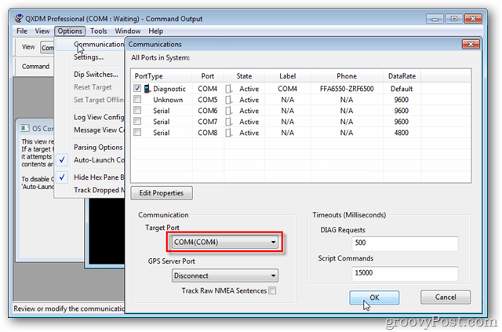Image resolution: width=502 pixels, height=332 pixels.
Task: Click the phone icon beside Diagnostic
Action: coord(147,89)
